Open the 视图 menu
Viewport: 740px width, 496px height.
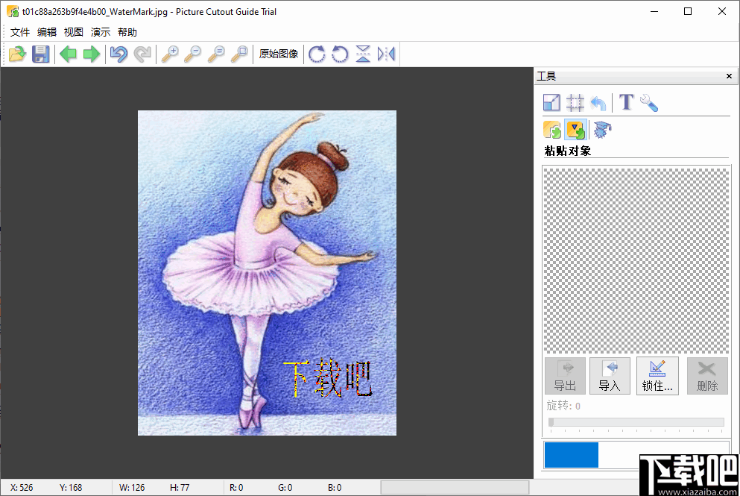[74, 32]
